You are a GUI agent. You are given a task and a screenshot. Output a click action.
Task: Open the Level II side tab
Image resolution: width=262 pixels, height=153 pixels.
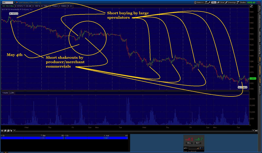[x=260, y=81]
